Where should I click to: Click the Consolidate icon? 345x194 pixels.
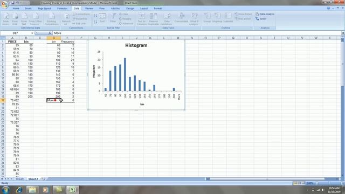181,18
